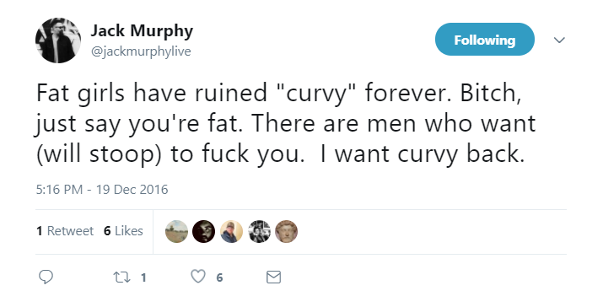Retweet using the retweet arrows icon
603x307 pixels.
coord(121,277)
